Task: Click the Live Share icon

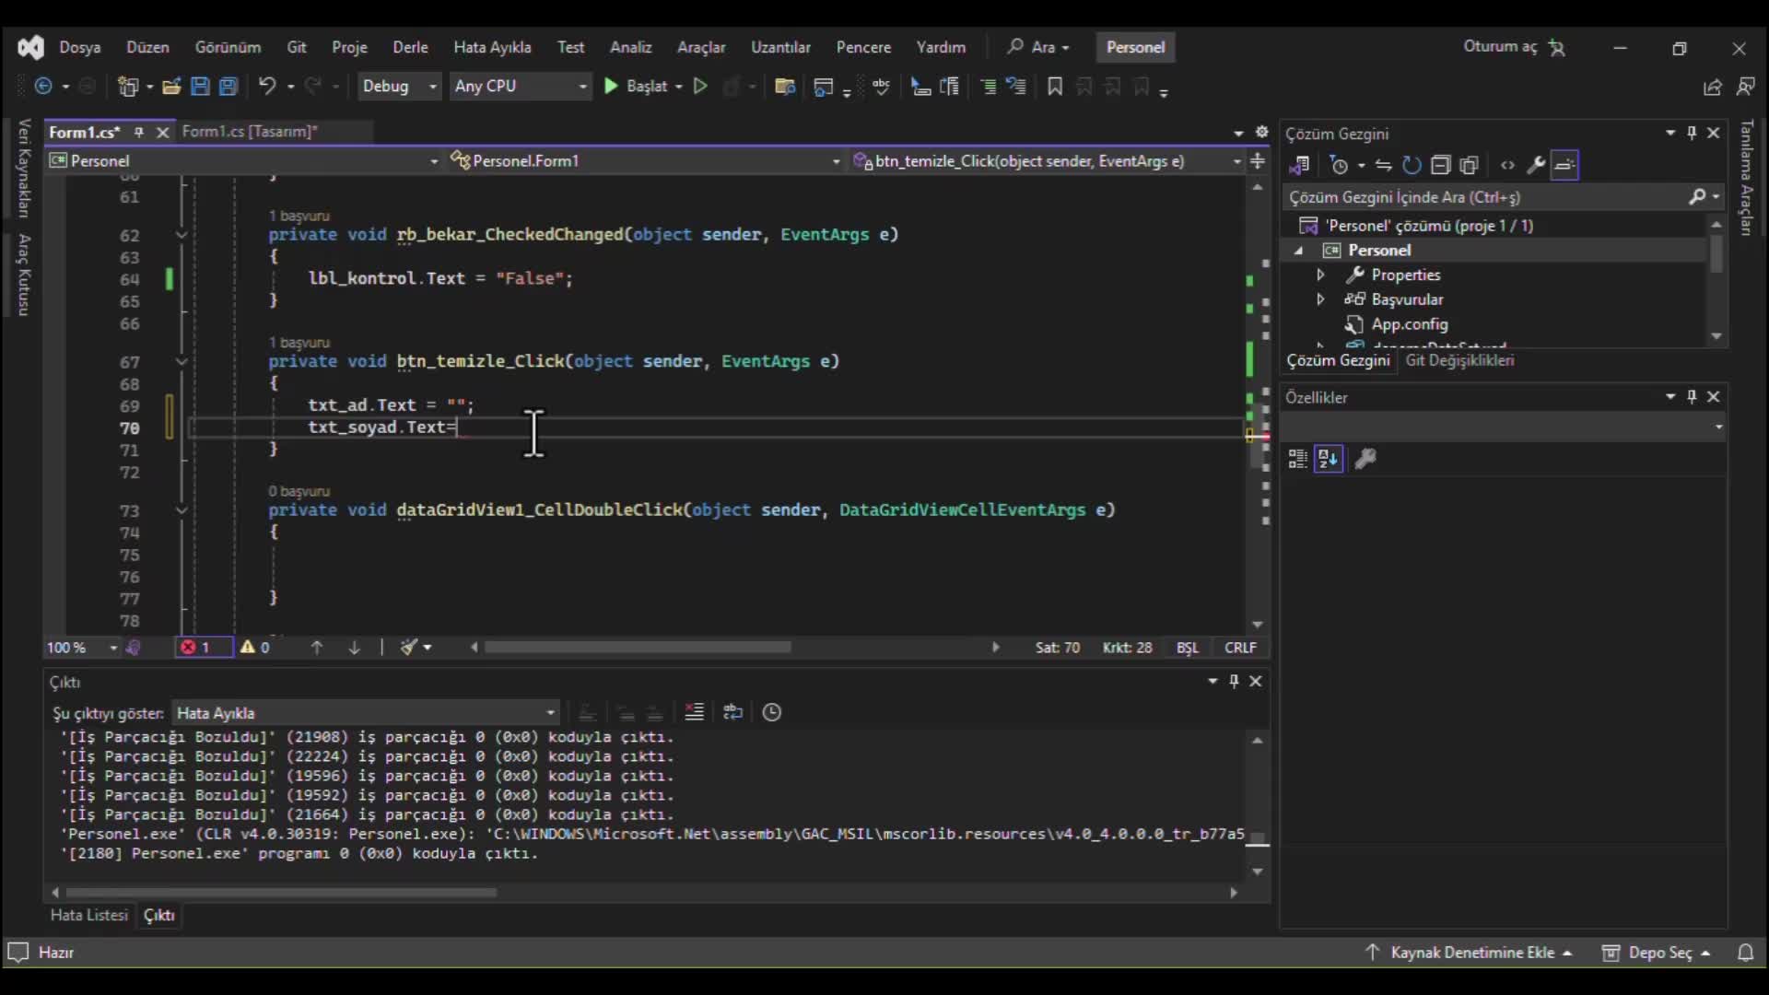Action: pos(1713,87)
